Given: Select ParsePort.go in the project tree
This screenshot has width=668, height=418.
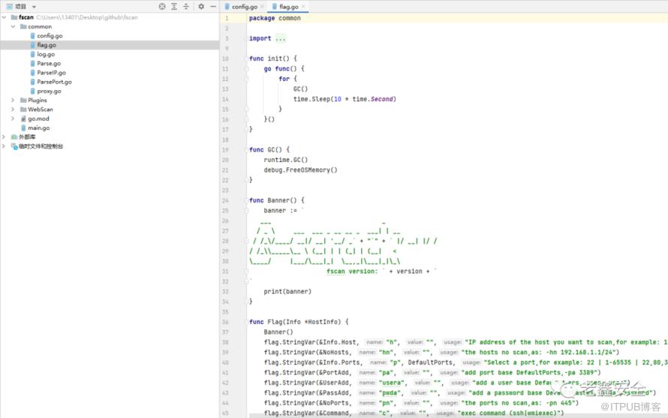Looking at the screenshot, I should (54, 82).
